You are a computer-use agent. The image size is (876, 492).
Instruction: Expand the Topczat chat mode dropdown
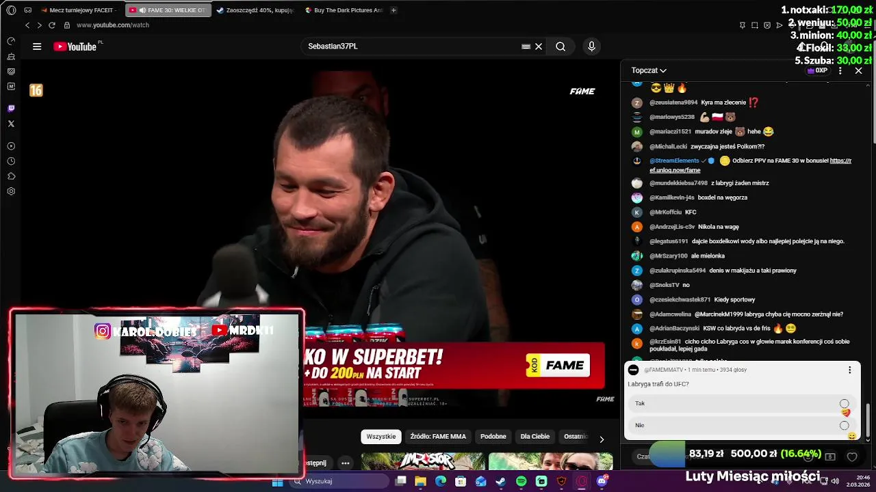(x=649, y=70)
